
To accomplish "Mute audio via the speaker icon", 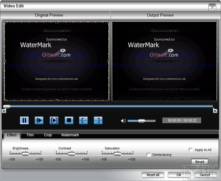I will tap(123, 121).
